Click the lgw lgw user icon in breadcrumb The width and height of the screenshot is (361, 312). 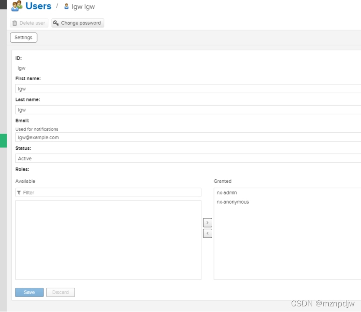click(x=66, y=7)
